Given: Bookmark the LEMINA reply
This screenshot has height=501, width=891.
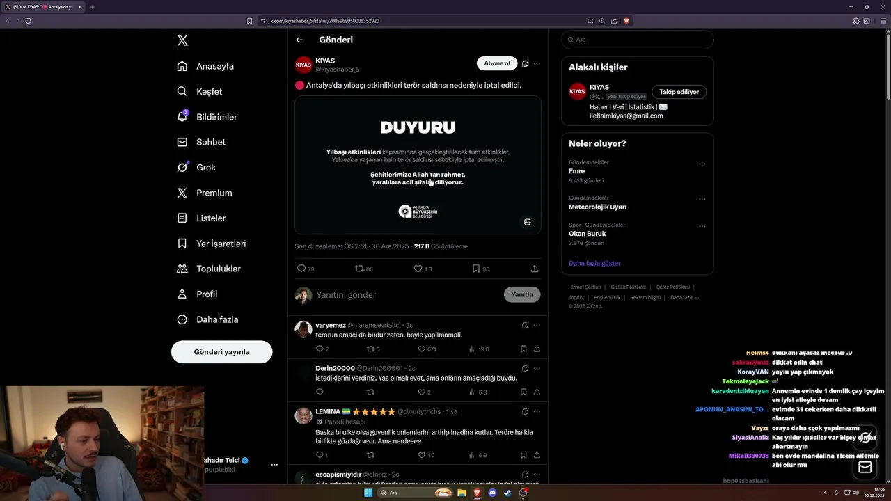Looking at the screenshot, I should tap(523, 455).
